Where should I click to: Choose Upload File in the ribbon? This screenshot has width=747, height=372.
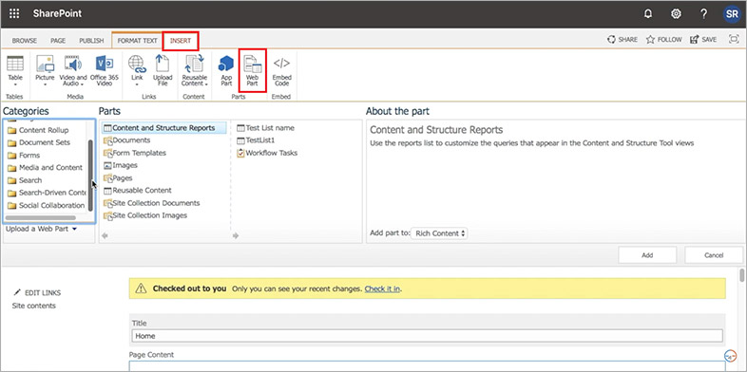[x=163, y=70]
